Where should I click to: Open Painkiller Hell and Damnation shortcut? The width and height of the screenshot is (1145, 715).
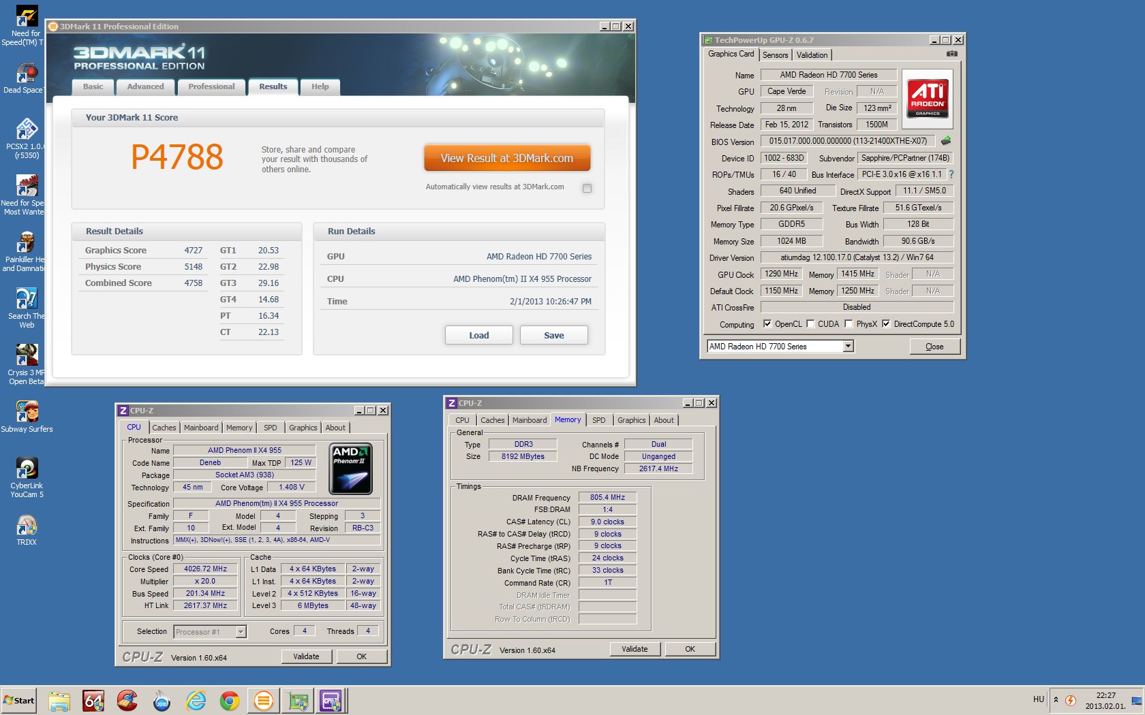(26, 252)
